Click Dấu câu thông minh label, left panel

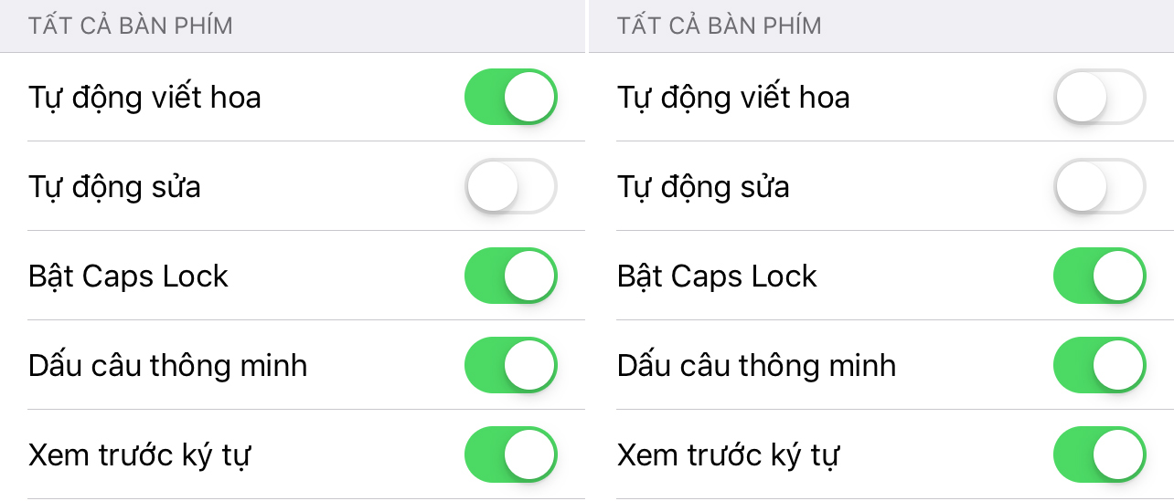pyautogui.click(x=167, y=365)
